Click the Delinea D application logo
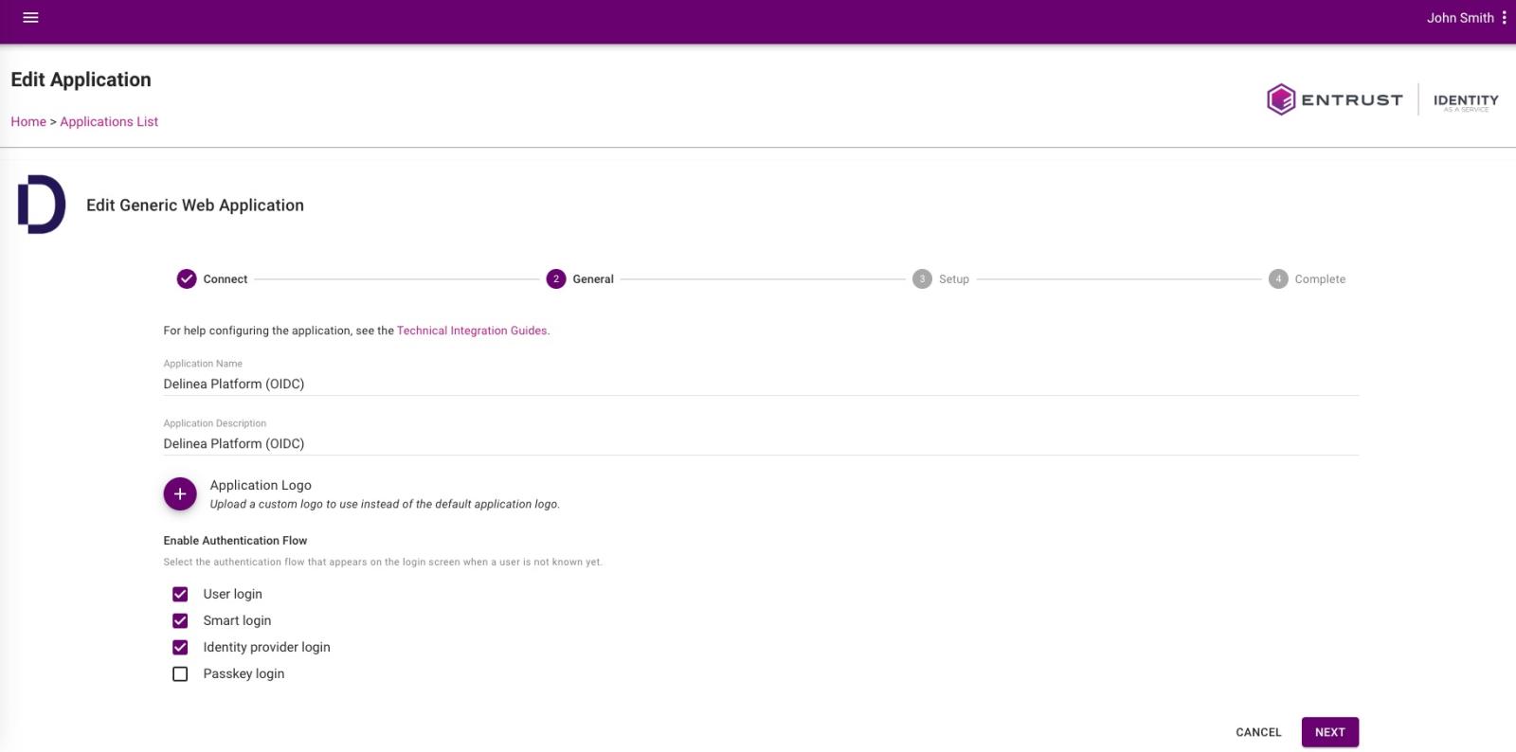 (42, 205)
